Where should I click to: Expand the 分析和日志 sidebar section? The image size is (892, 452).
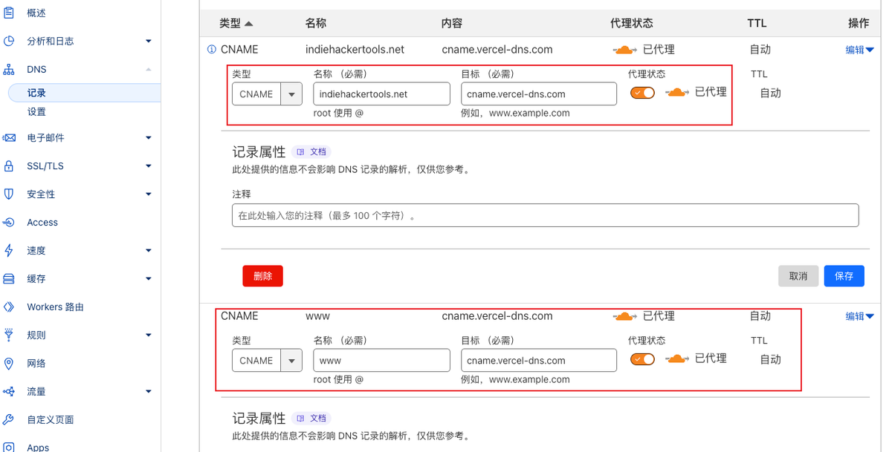(149, 41)
